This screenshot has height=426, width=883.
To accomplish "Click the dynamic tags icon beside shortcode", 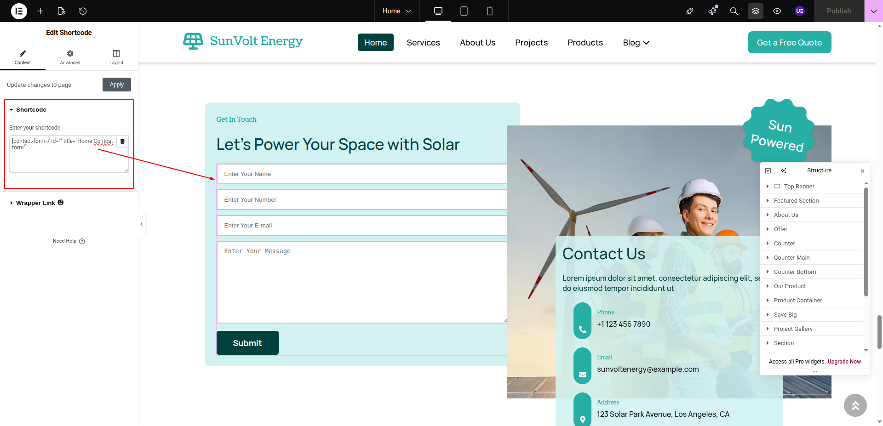I will pos(122,142).
